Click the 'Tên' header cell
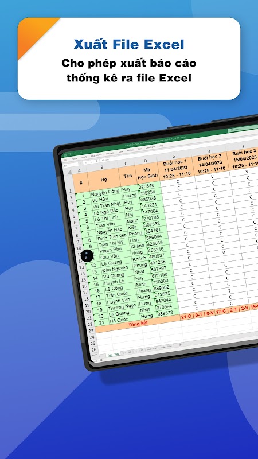The height and width of the screenshot is (459, 258). 127,176
